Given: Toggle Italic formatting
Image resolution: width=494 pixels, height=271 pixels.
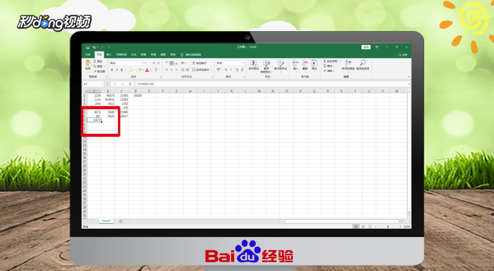Looking at the screenshot, I should (117, 70).
